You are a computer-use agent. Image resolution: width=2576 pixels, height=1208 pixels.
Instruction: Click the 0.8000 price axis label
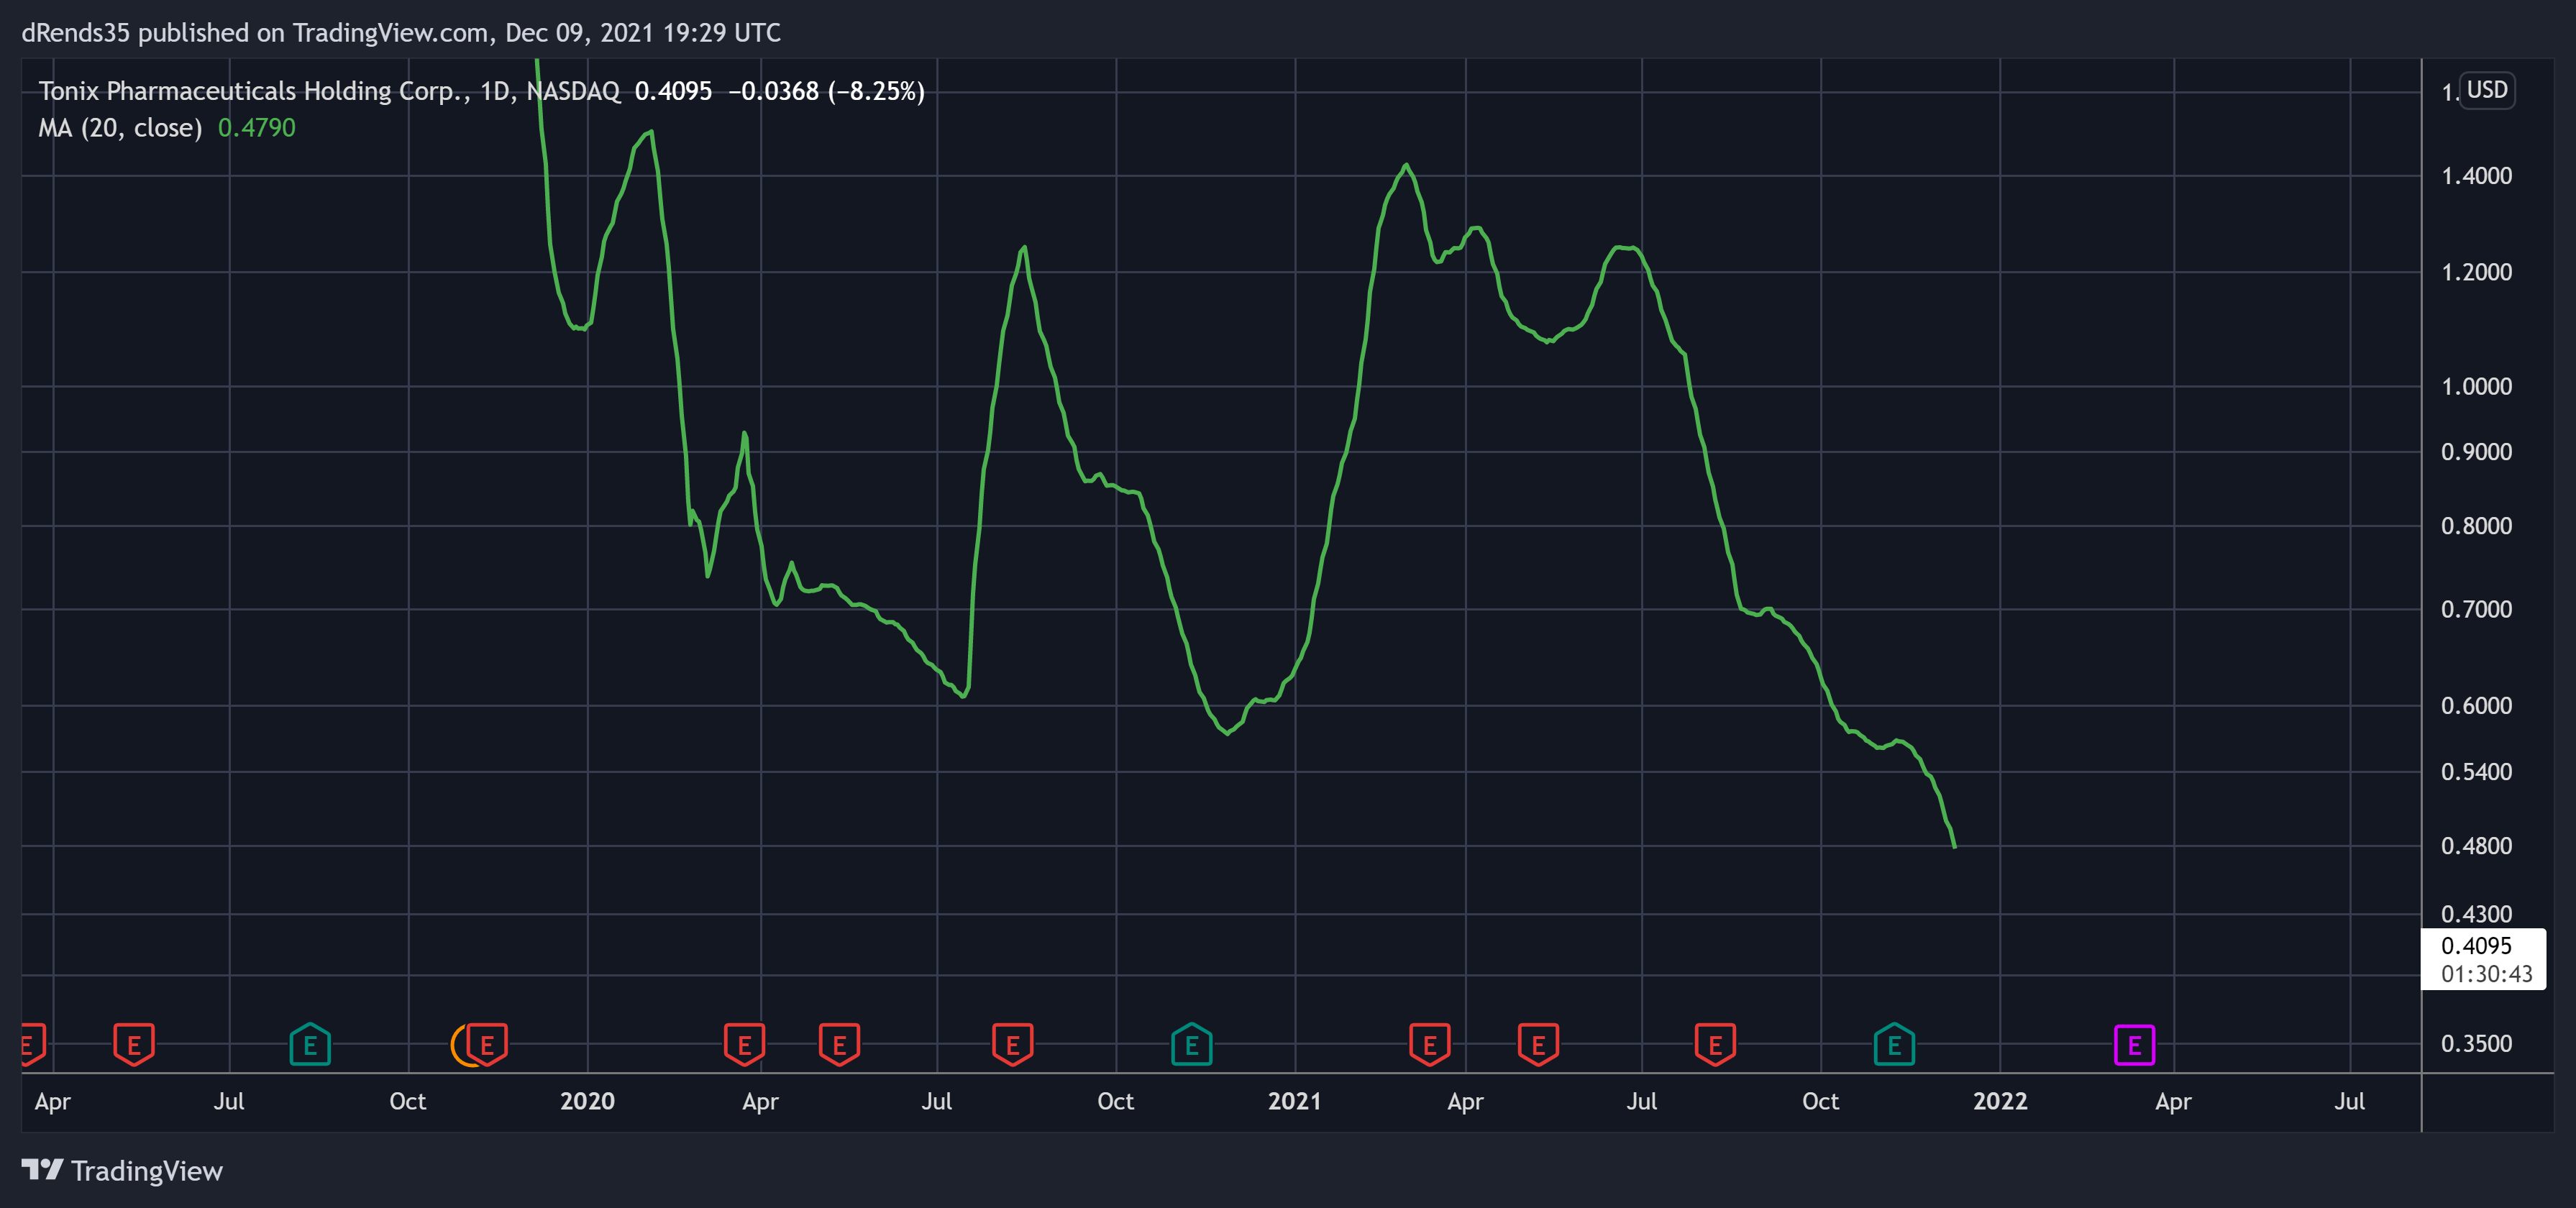click(x=2476, y=526)
